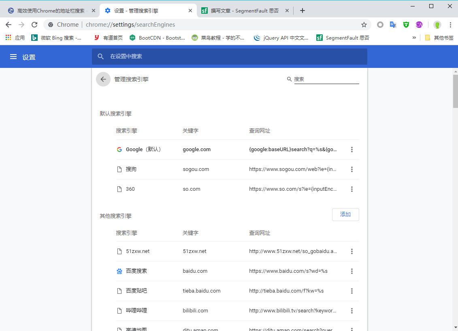
Task: Bookmark this page with the star icon
Action: pos(364,25)
